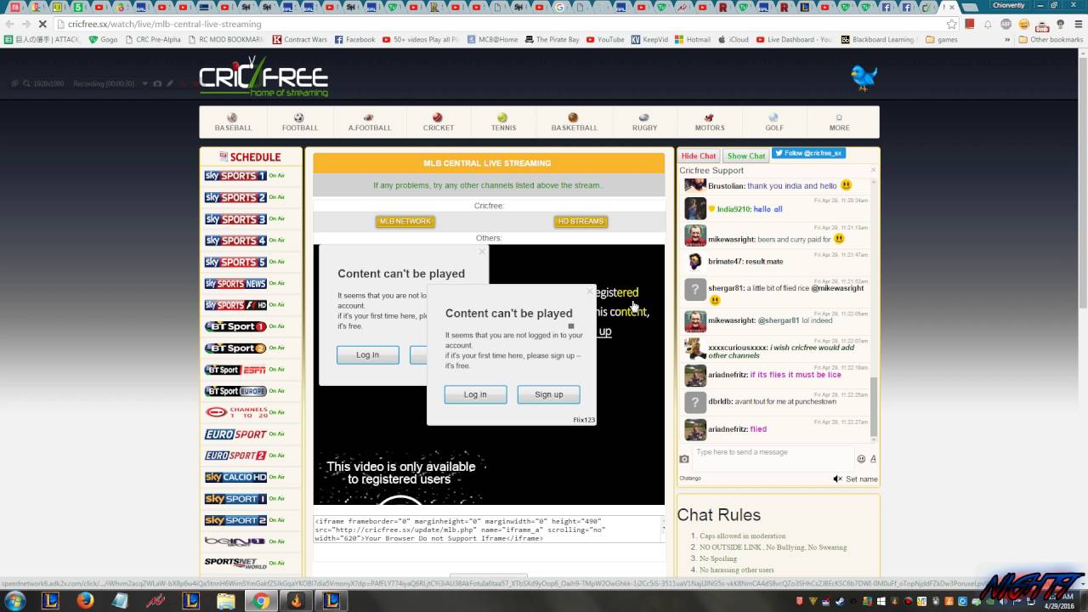
Task: Select Sky Sports 3 channel
Action: pos(235,219)
